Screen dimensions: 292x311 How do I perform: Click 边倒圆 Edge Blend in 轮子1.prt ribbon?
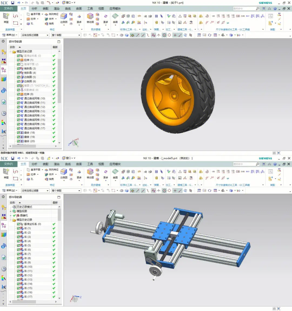pyautogui.click(x=64, y=18)
